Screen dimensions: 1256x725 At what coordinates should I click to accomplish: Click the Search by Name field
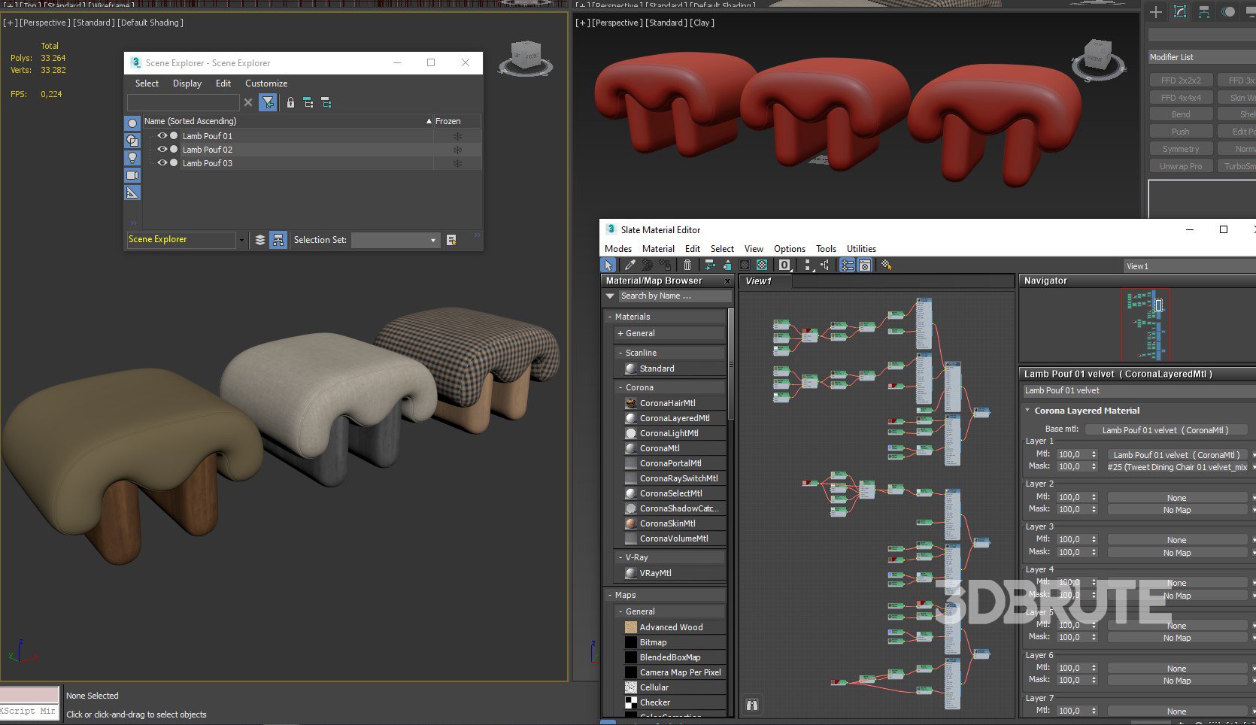[x=674, y=296]
